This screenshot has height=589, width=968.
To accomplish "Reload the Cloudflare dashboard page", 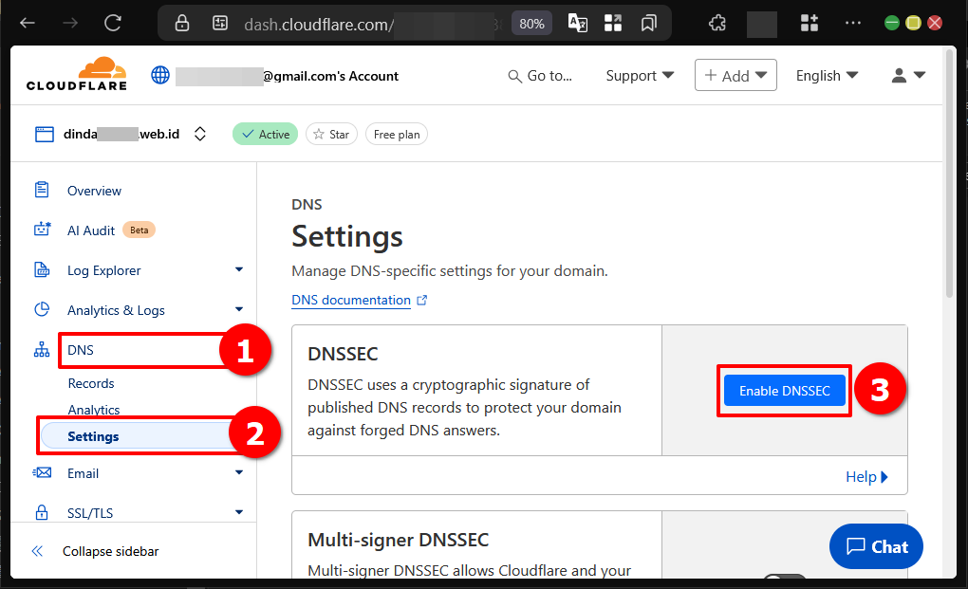I will pyautogui.click(x=112, y=24).
